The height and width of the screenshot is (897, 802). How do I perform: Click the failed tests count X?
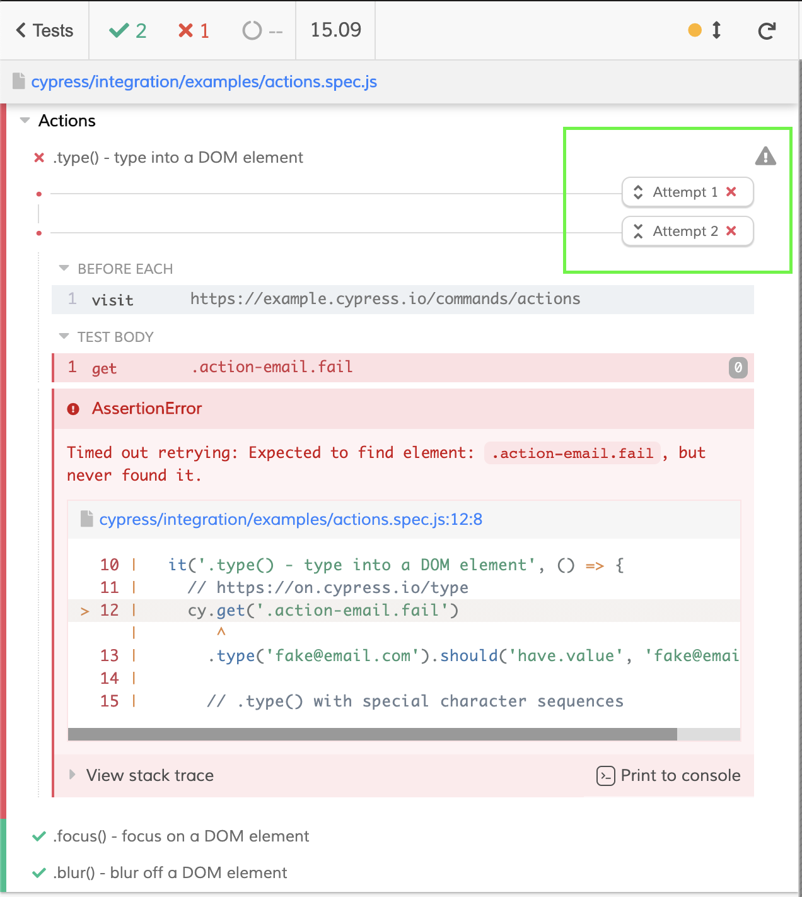click(x=185, y=30)
